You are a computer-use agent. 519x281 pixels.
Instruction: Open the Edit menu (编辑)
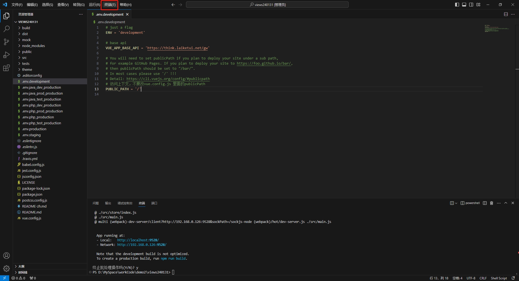point(32,5)
